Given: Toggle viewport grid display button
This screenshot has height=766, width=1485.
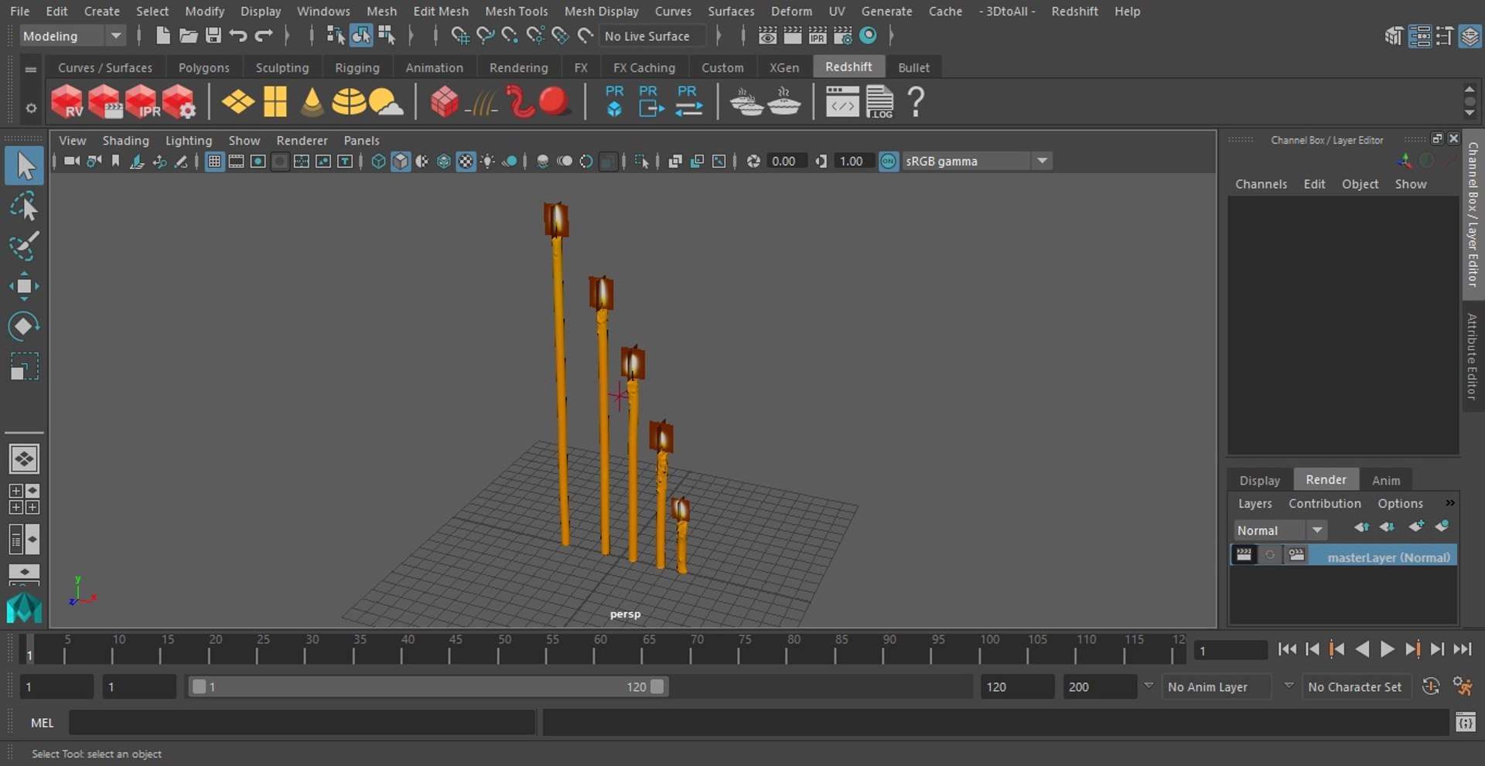Looking at the screenshot, I should click(x=214, y=162).
